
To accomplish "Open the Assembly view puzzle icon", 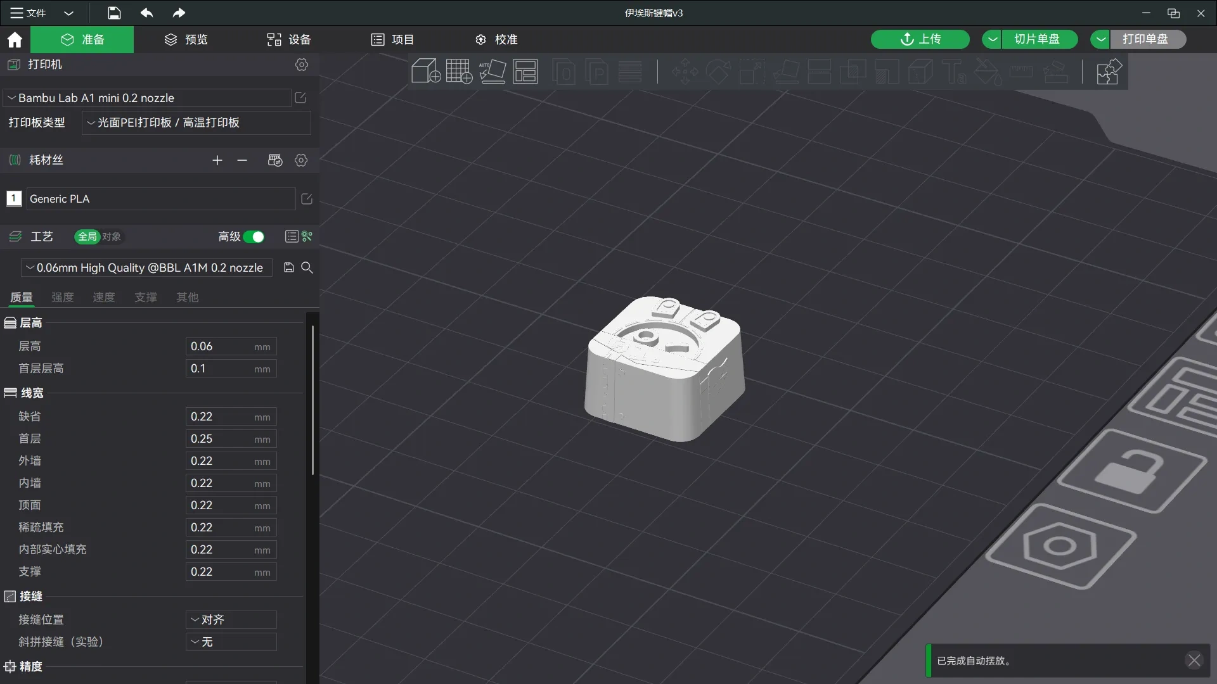I will (1109, 72).
